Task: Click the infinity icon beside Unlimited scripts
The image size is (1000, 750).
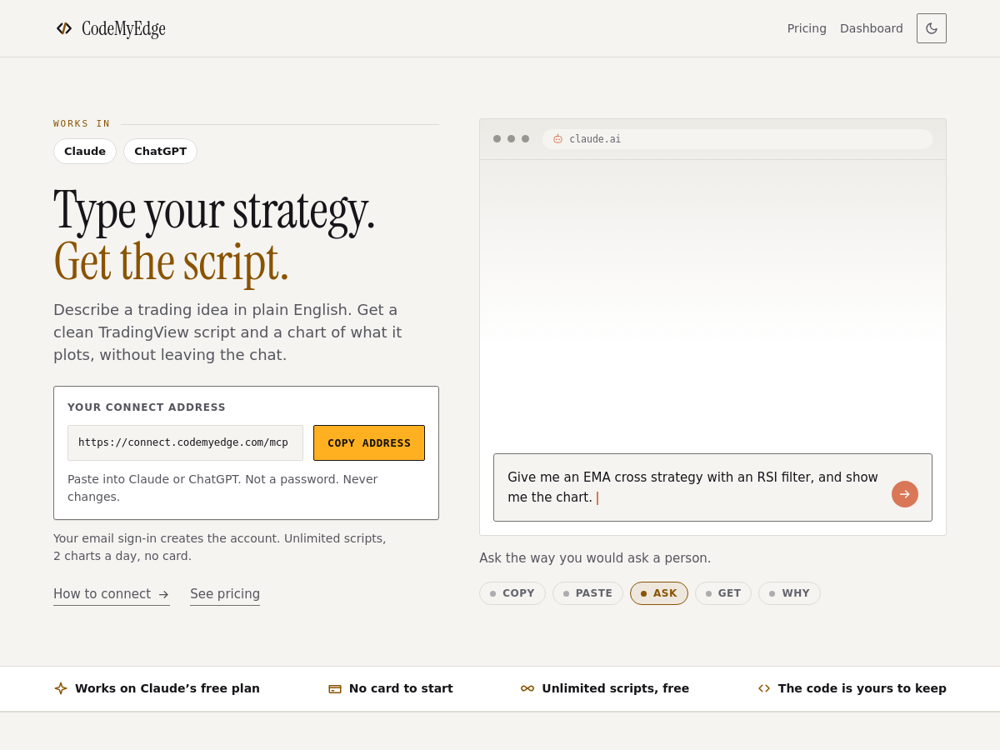Action: [x=527, y=688]
